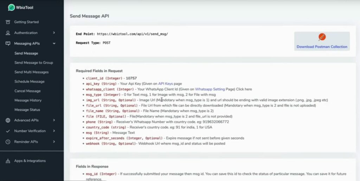Click Authentication menu label

tap(26, 33)
